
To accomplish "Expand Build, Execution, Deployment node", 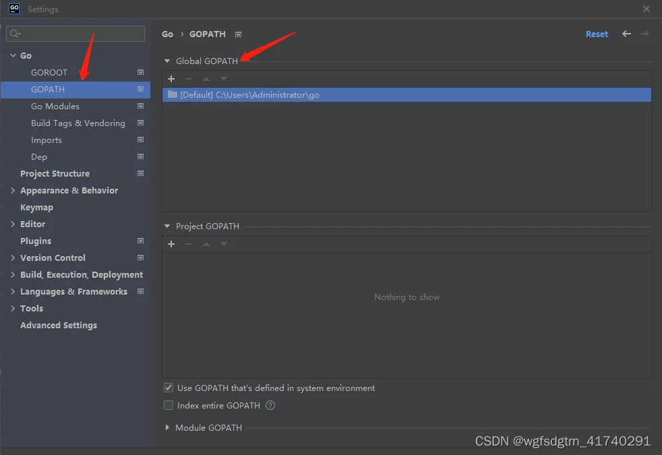I will (13, 274).
